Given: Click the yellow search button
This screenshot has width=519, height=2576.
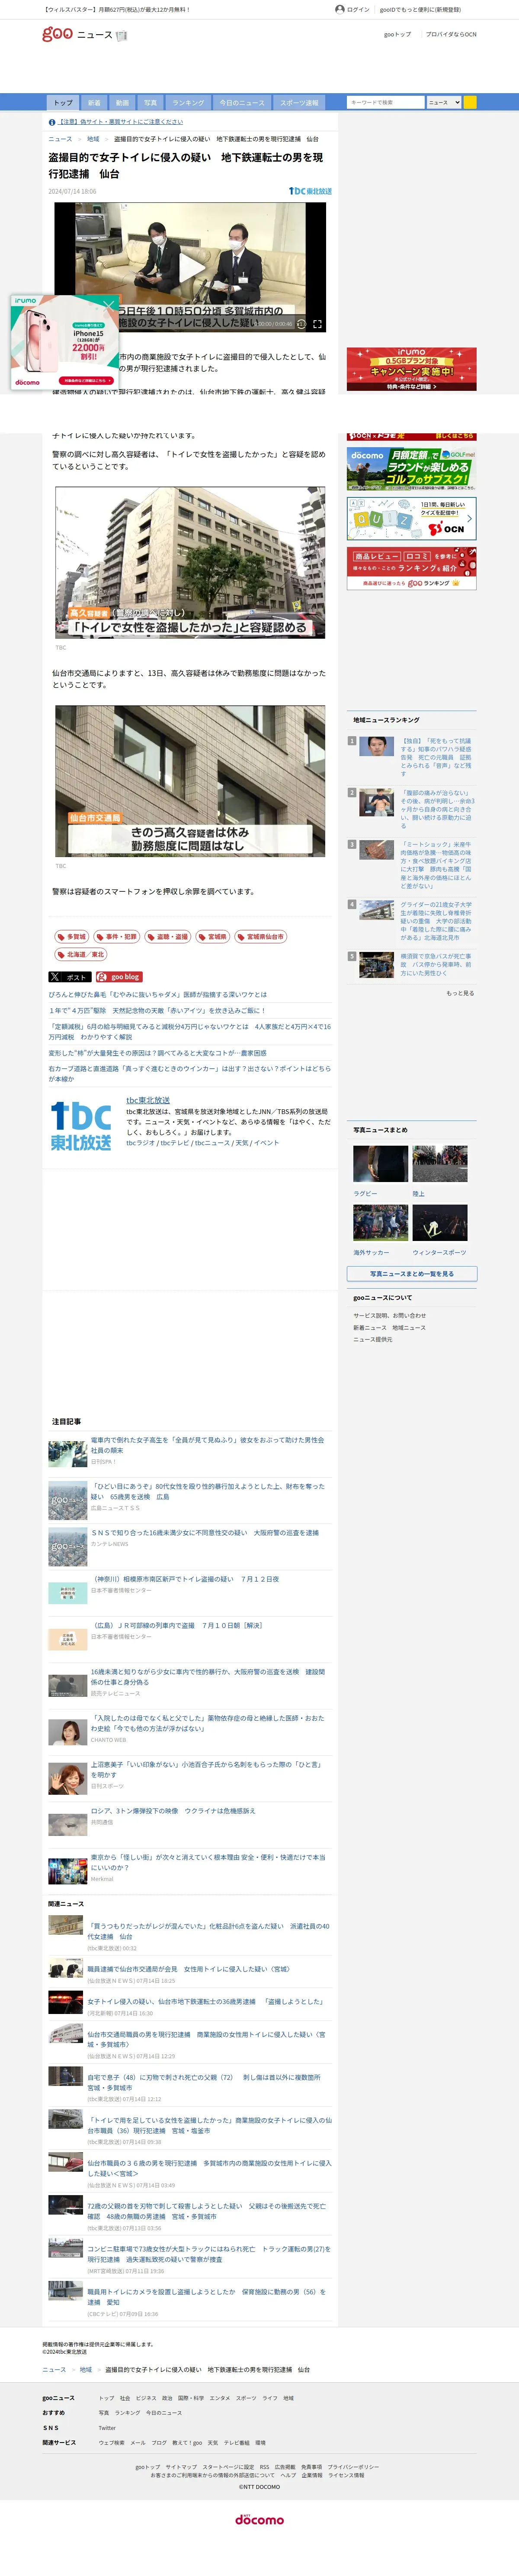Looking at the screenshot, I should pos(470,102).
